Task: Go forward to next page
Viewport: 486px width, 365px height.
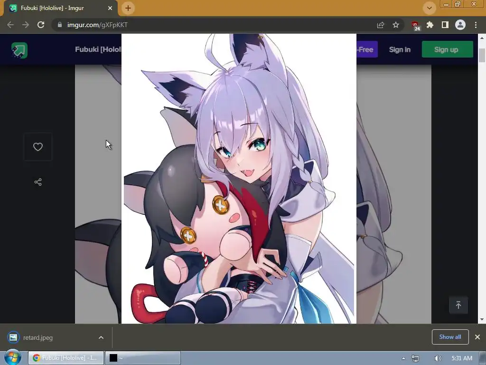Action: click(x=26, y=25)
